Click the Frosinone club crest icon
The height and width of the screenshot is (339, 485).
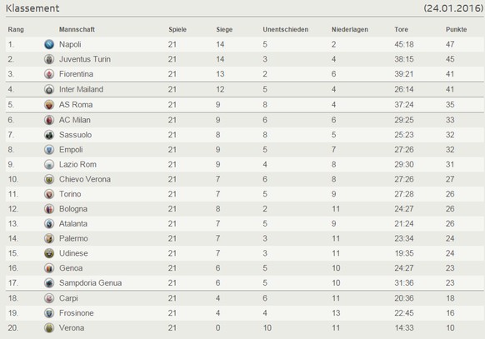pos(49,313)
